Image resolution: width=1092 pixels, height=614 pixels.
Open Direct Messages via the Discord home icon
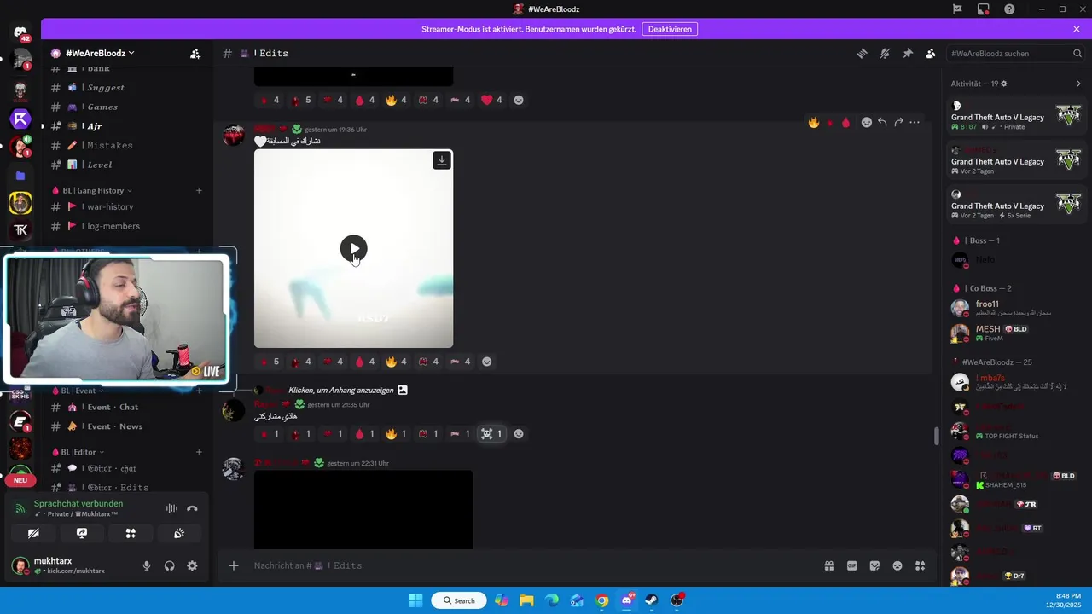[x=21, y=32]
